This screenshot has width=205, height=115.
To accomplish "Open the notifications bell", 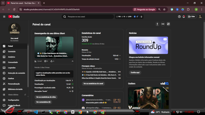I will (x=184, y=17).
